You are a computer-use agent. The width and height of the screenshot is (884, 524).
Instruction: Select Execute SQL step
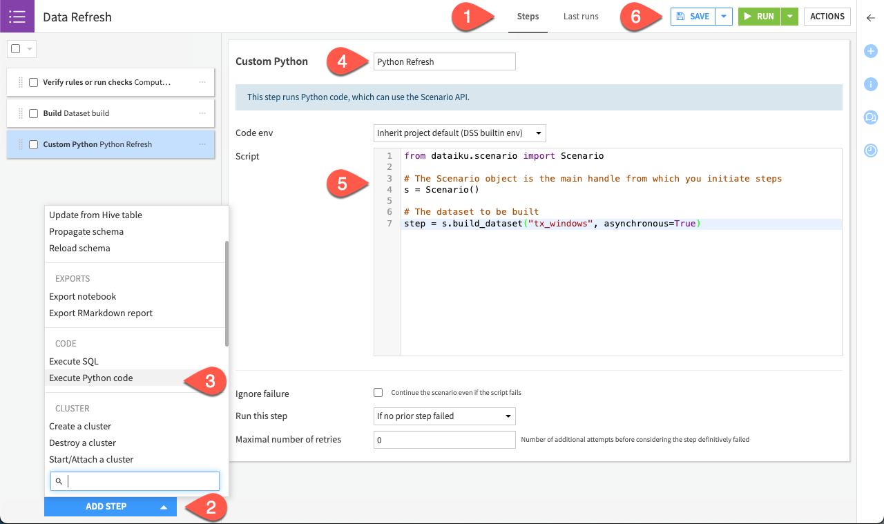point(74,361)
